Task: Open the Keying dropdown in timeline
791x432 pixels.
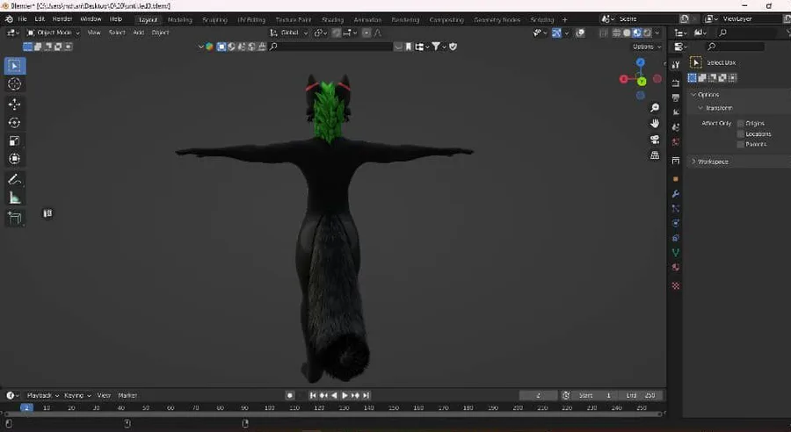Action: tap(77, 396)
